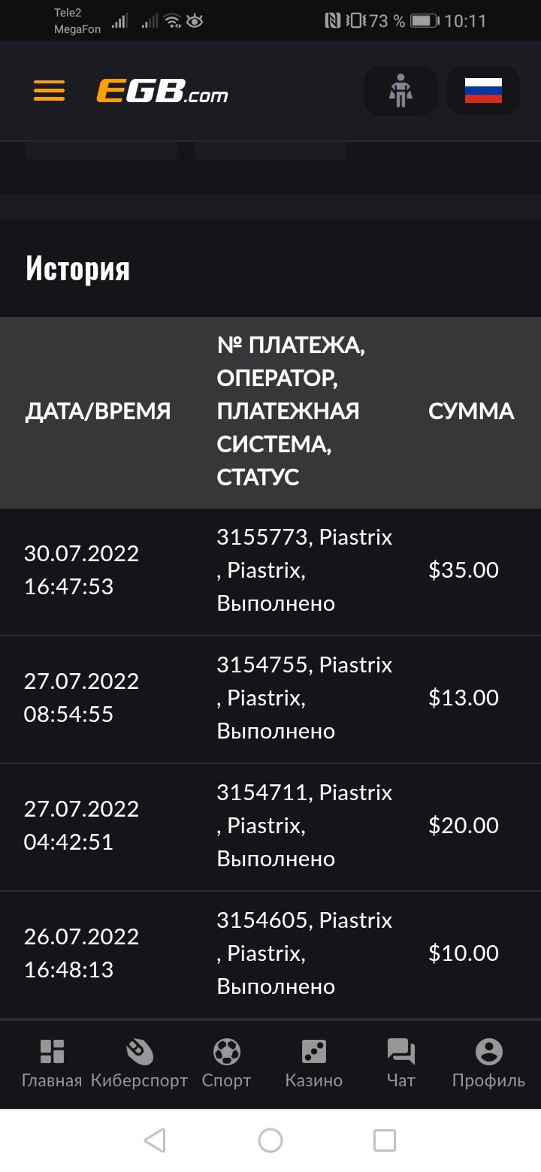
Task: Open the Russian flag language selector
Action: pyautogui.click(x=483, y=91)
